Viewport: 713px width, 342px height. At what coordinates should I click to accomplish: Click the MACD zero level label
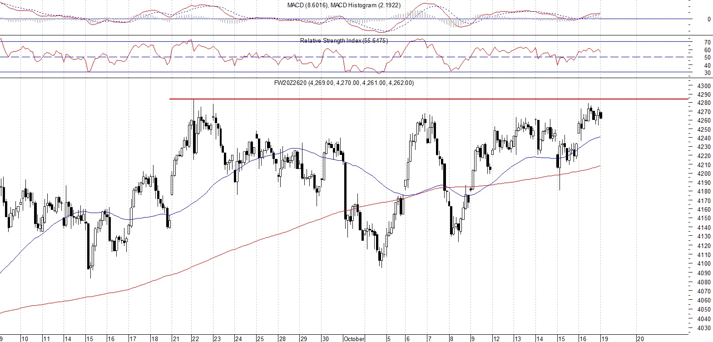[709, 19]
